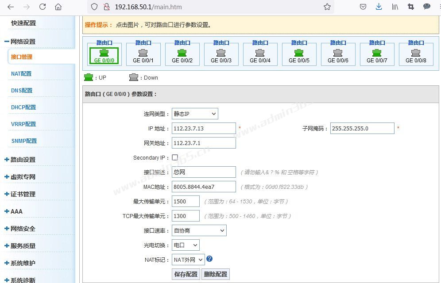Viewport: 441px width, 283px height.
Task: Open the VRRP配置 sidebar item
Action: (23, 124)
